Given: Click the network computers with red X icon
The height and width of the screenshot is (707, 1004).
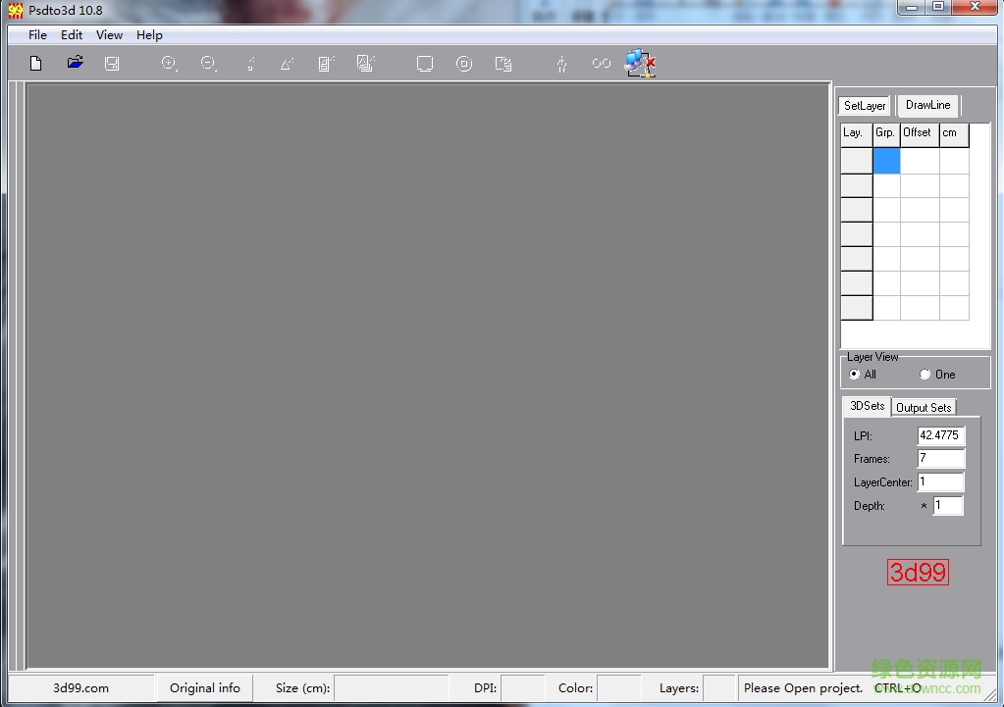Looking at the screenshot, I should 640,64.
